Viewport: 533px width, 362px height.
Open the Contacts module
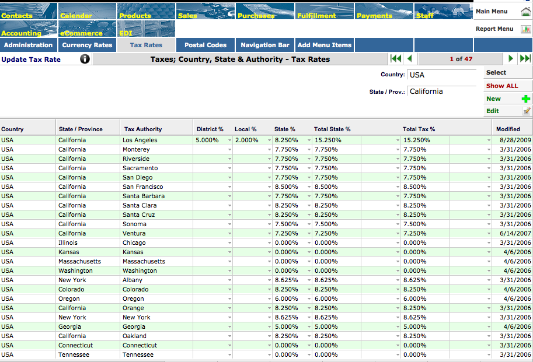pos(29,11)
